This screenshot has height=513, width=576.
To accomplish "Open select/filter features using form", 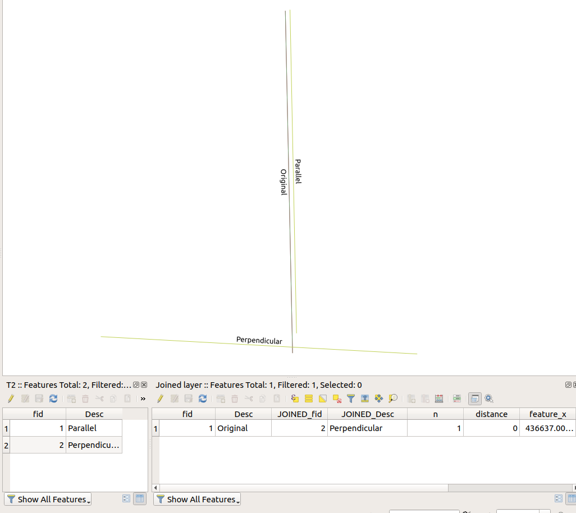I will (351, 399).
